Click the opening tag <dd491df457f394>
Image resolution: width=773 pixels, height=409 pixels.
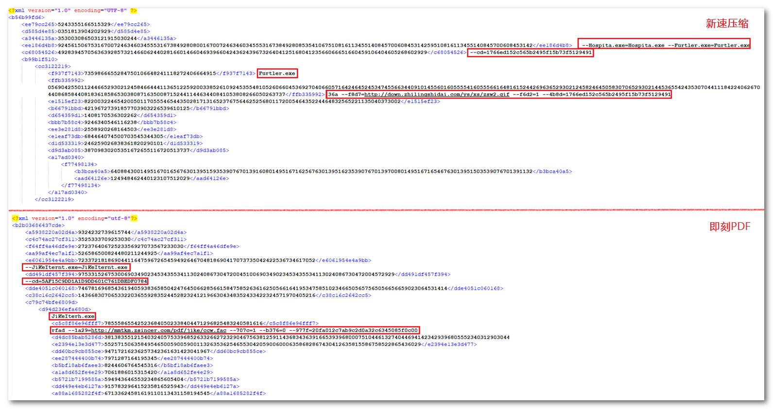click(52, 275)
